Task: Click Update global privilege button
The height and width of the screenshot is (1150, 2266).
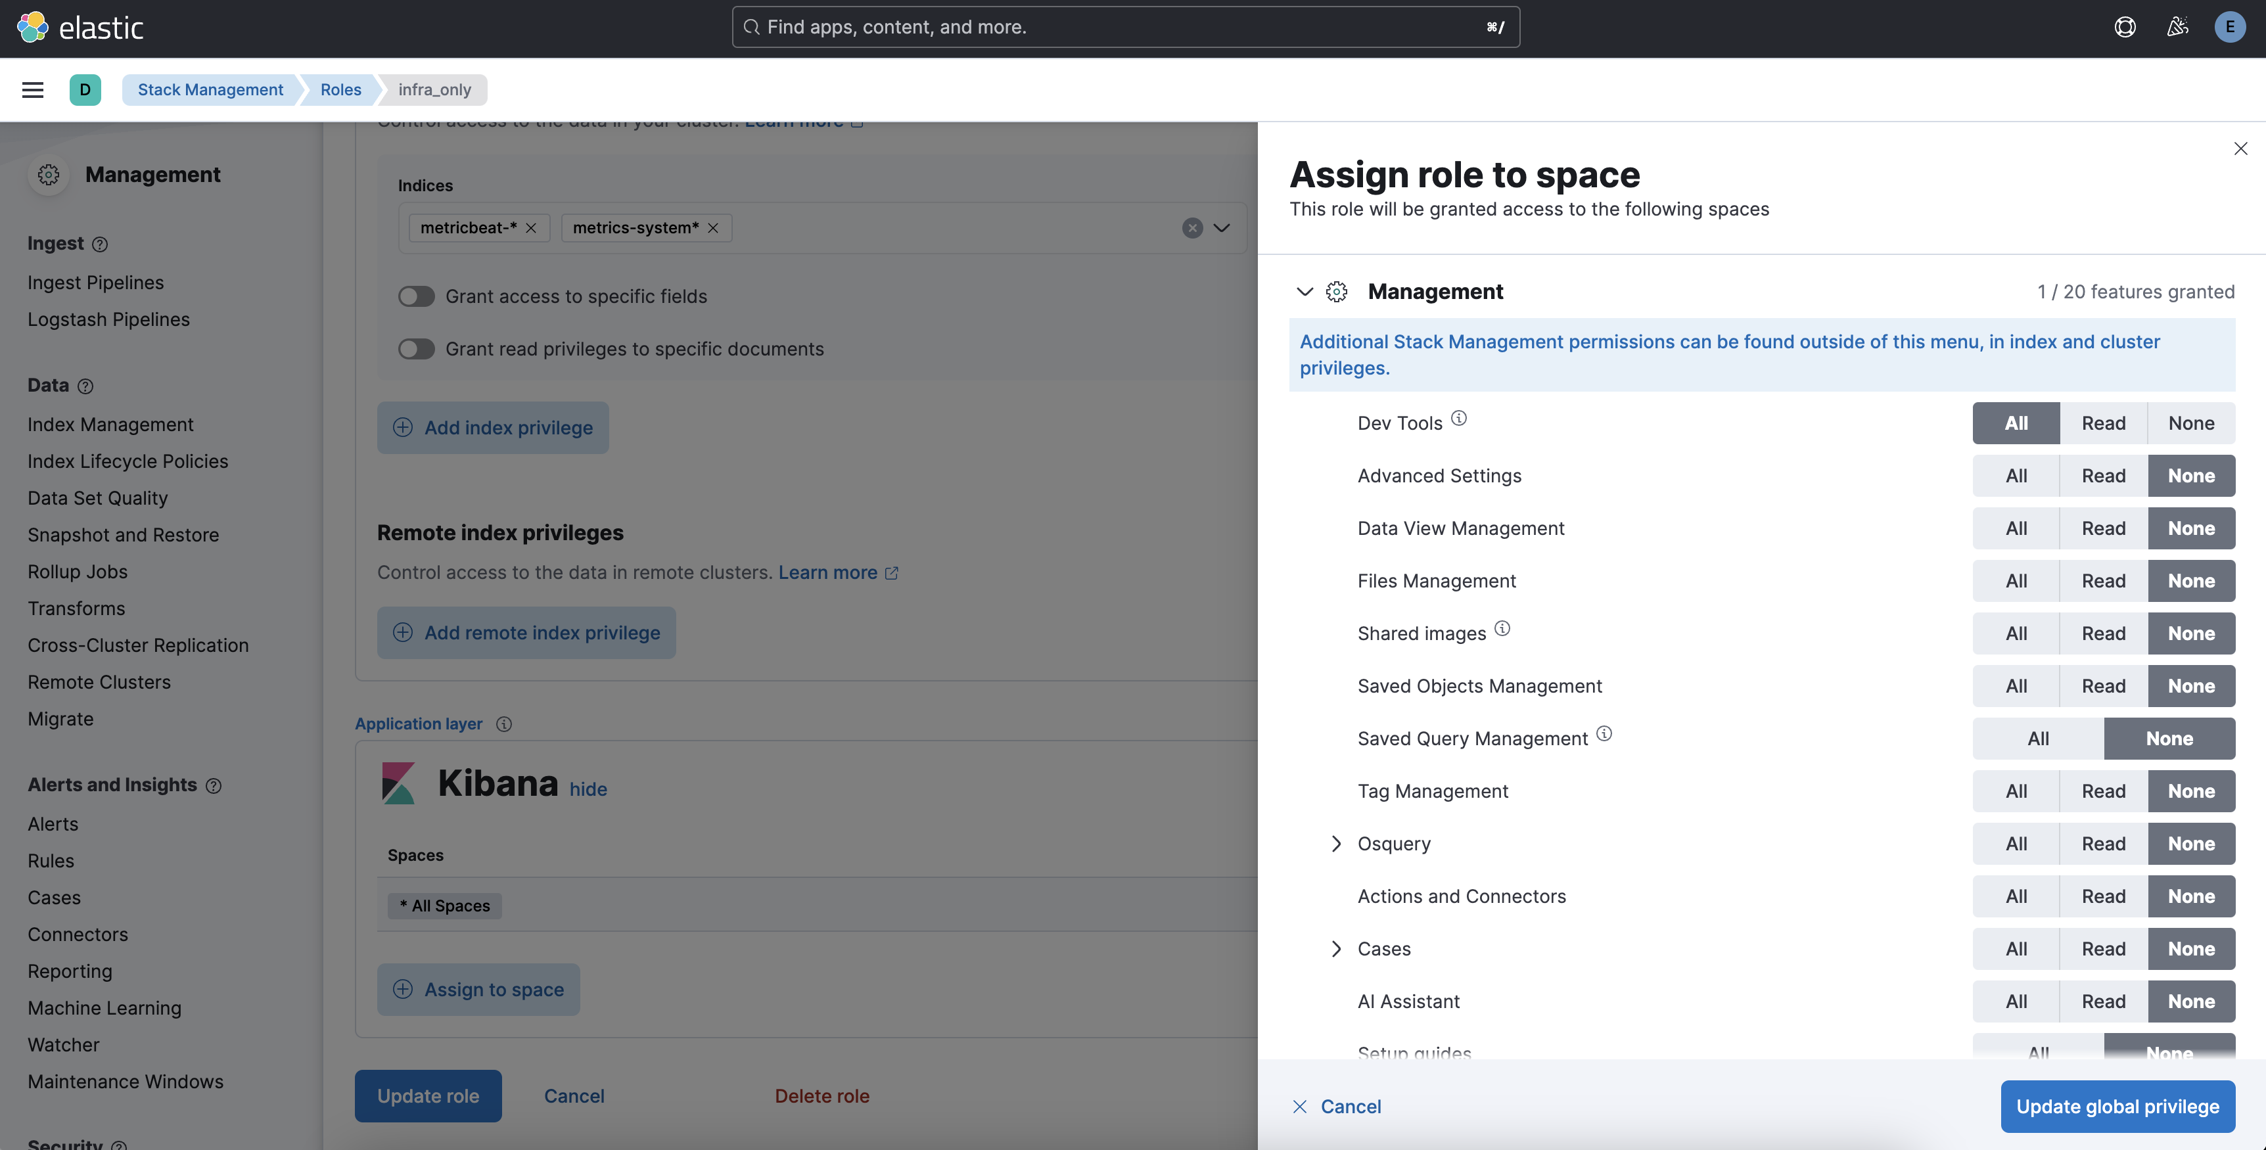Action: tap(2117, 1107)
